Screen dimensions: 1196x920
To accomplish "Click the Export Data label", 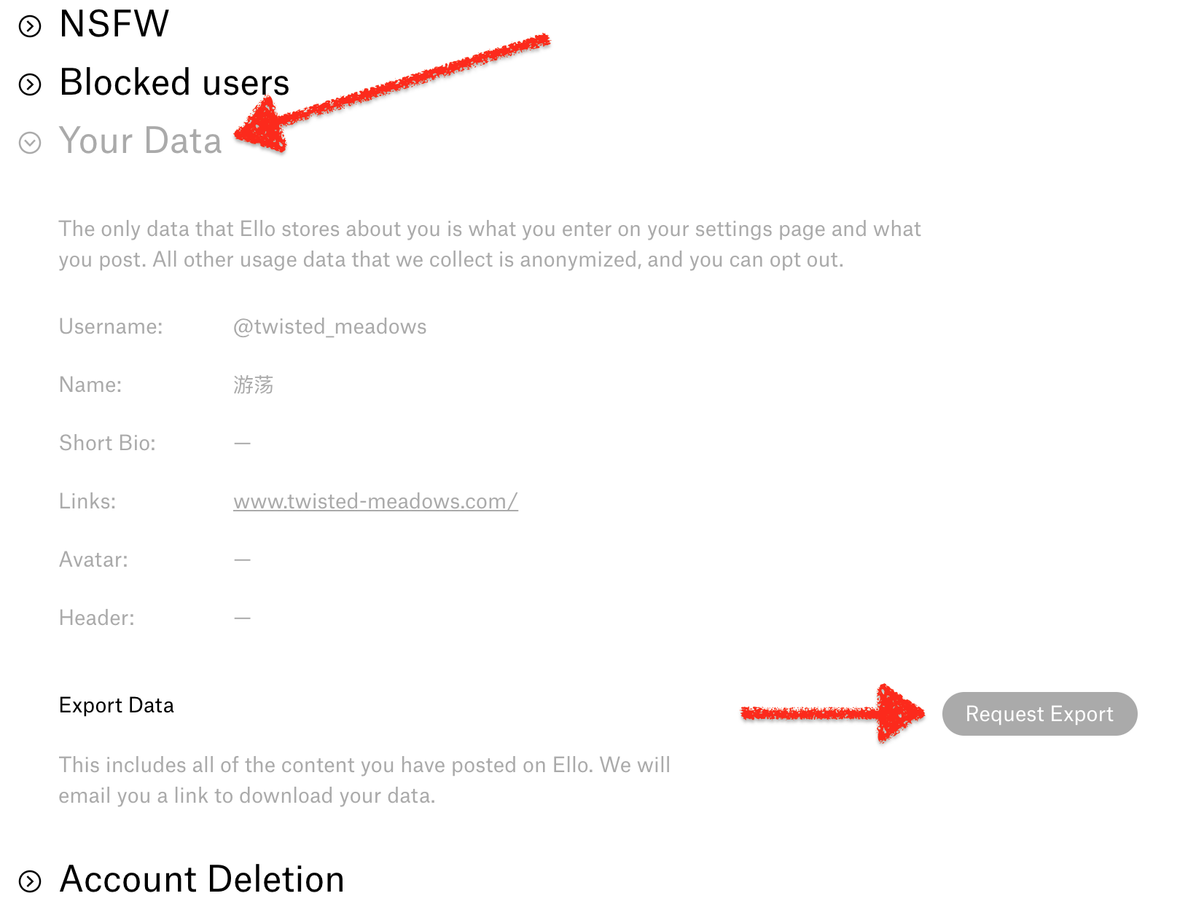I will [x=117, y=705].
